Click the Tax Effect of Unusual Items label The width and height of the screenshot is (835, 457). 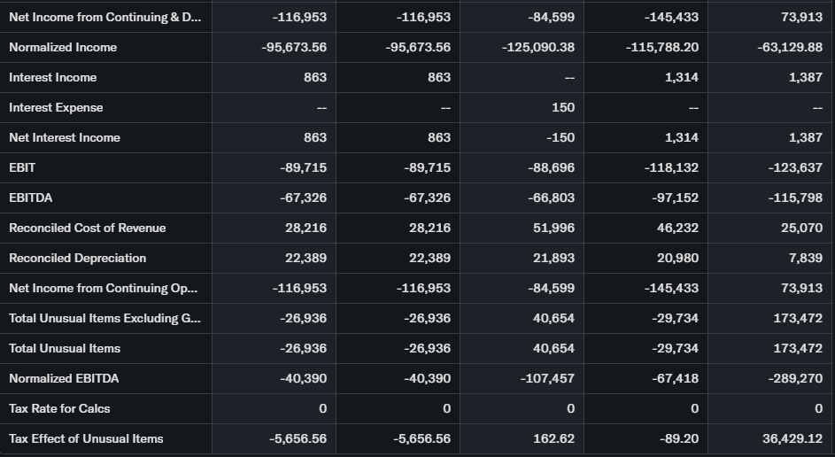[86, 438]
